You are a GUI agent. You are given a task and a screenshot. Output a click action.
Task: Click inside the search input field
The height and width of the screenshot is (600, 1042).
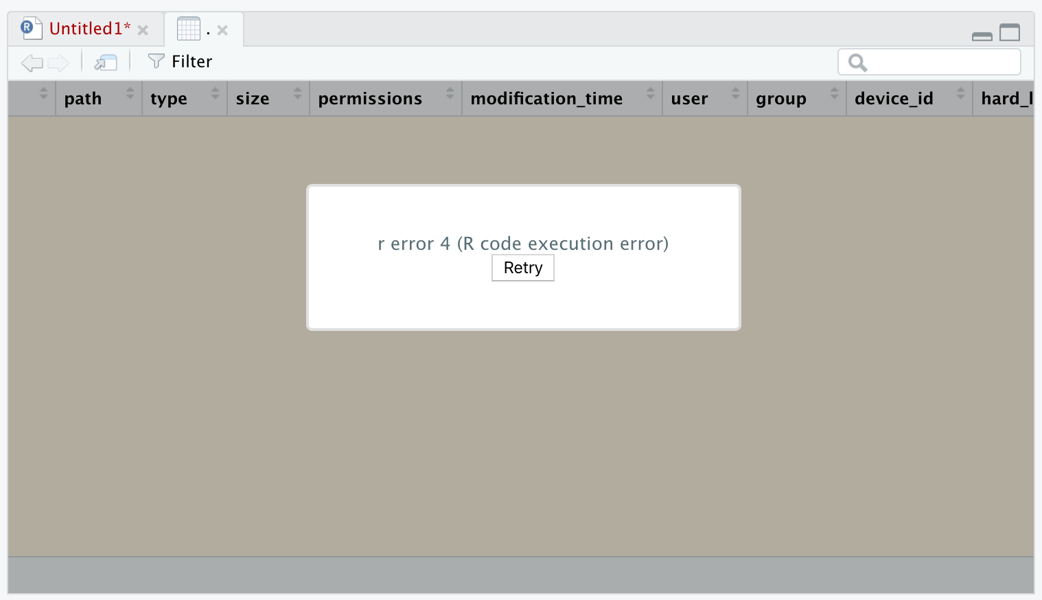coord(934,62)
